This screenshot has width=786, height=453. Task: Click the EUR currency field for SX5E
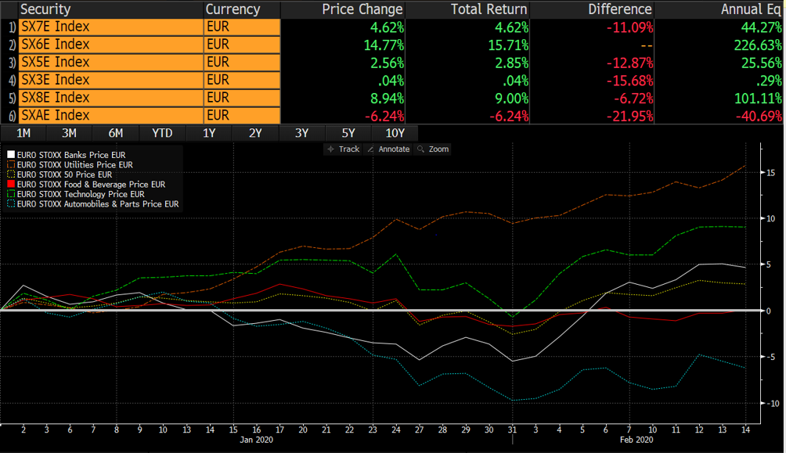click(x=242, y=62)
